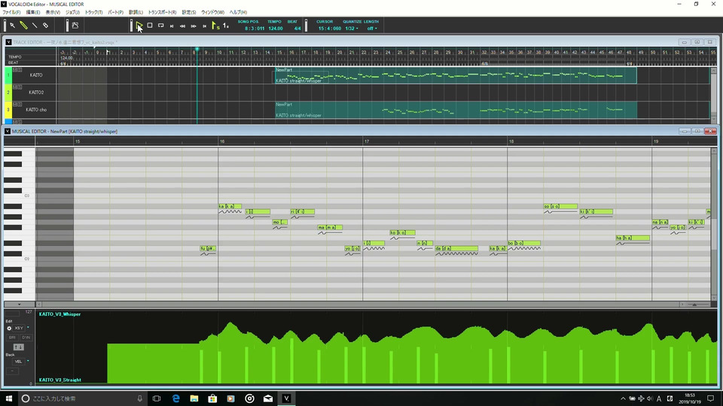
Task: Open the 設定(S) menu
Action: (x=188, y=13)
